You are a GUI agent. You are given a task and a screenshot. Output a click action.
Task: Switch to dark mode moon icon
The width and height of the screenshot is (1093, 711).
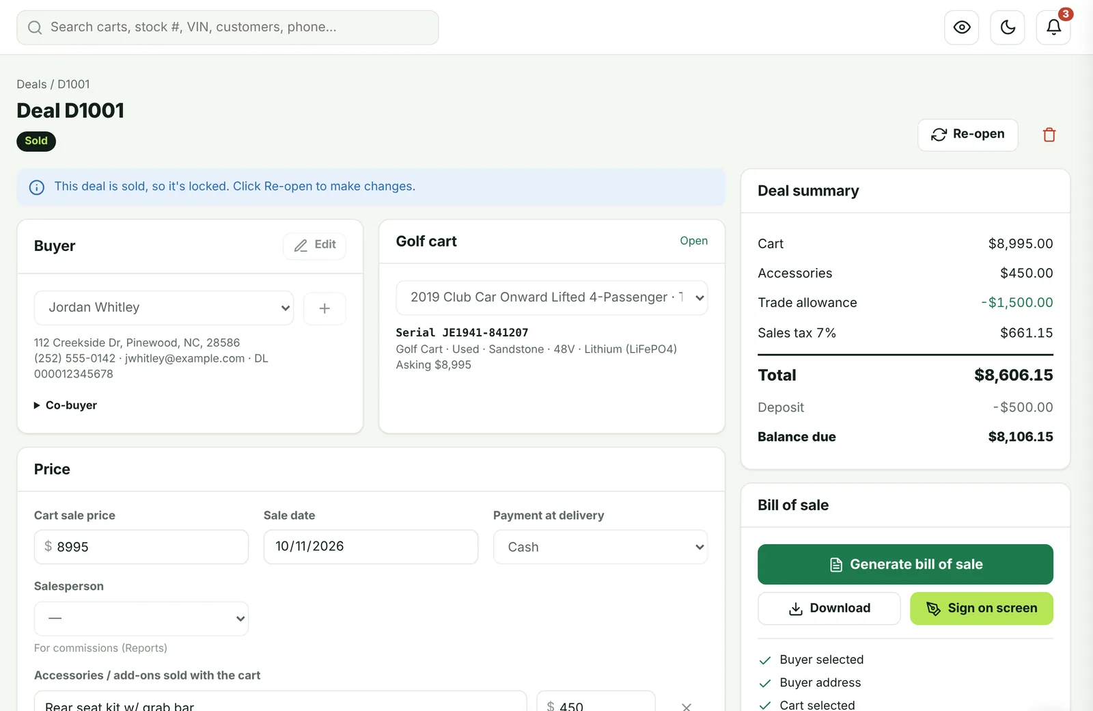click(x=1008, y=27)
